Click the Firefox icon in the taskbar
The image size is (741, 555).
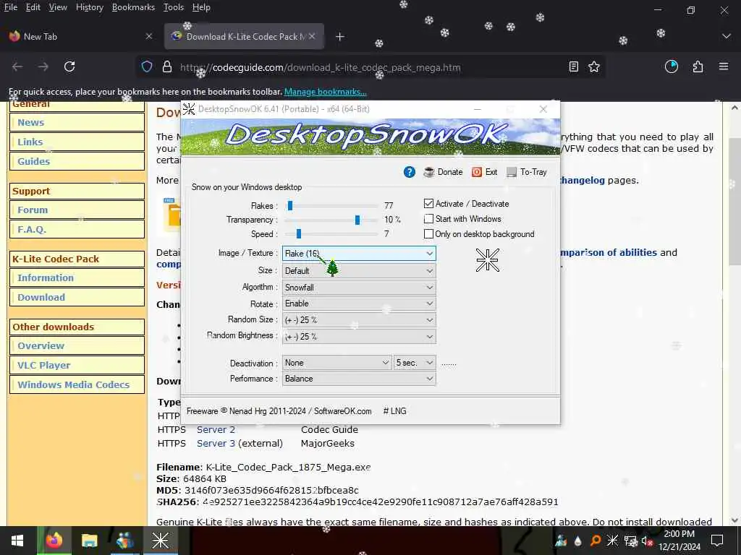click(x=54, y=541)
